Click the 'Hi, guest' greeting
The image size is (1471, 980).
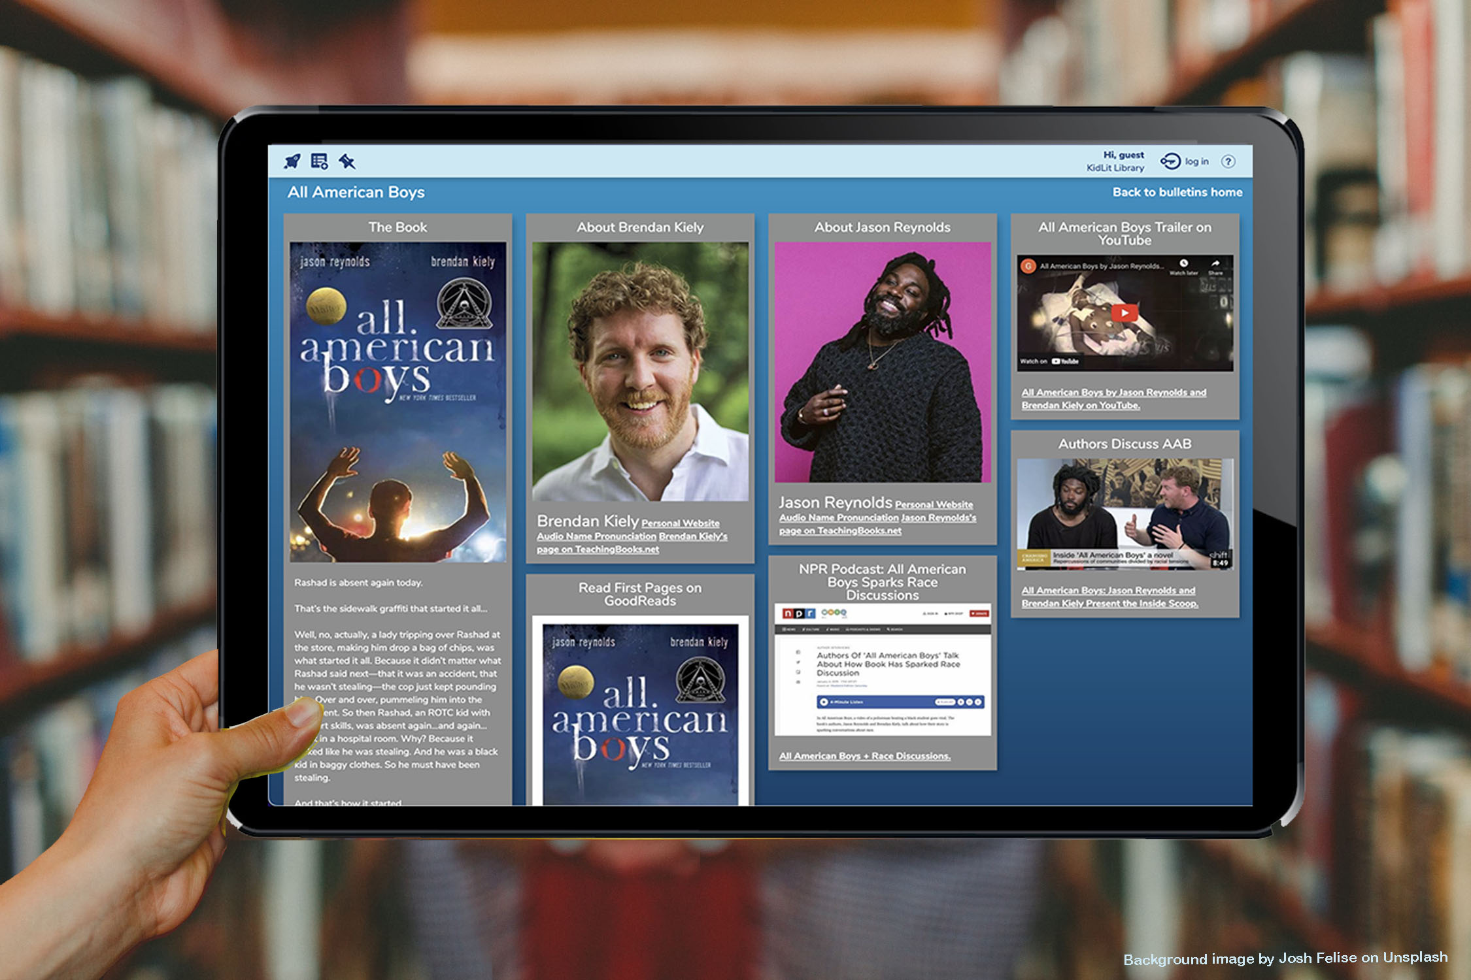pos(1124,155)
